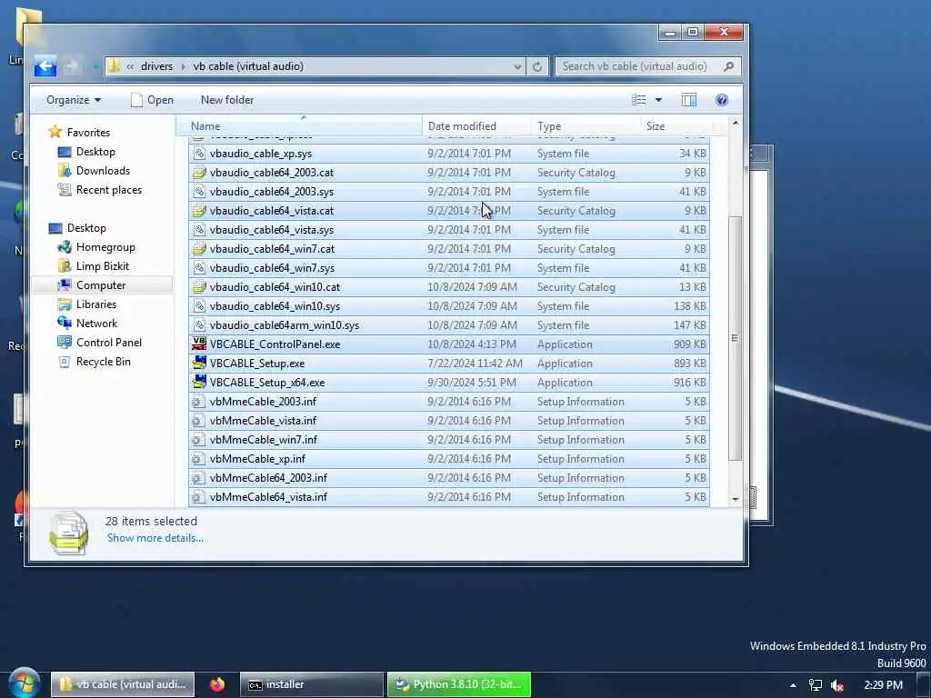The width and height of the screenshot is (931, 698).
Task: Open Downloads in navigation pane
Action: coord(103,170)
